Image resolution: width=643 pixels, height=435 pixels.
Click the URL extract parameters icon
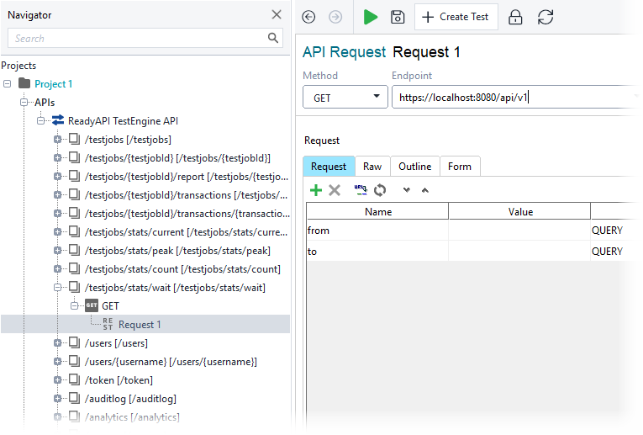pyautogui.click(x=361, y=189)
